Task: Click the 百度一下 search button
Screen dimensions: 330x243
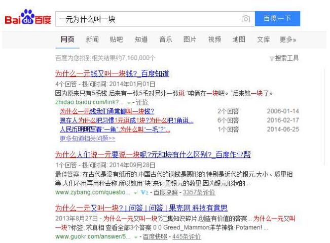Action: pos(277,19)
